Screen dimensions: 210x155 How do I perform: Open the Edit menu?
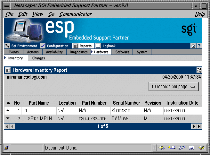[x=23, y=14]
